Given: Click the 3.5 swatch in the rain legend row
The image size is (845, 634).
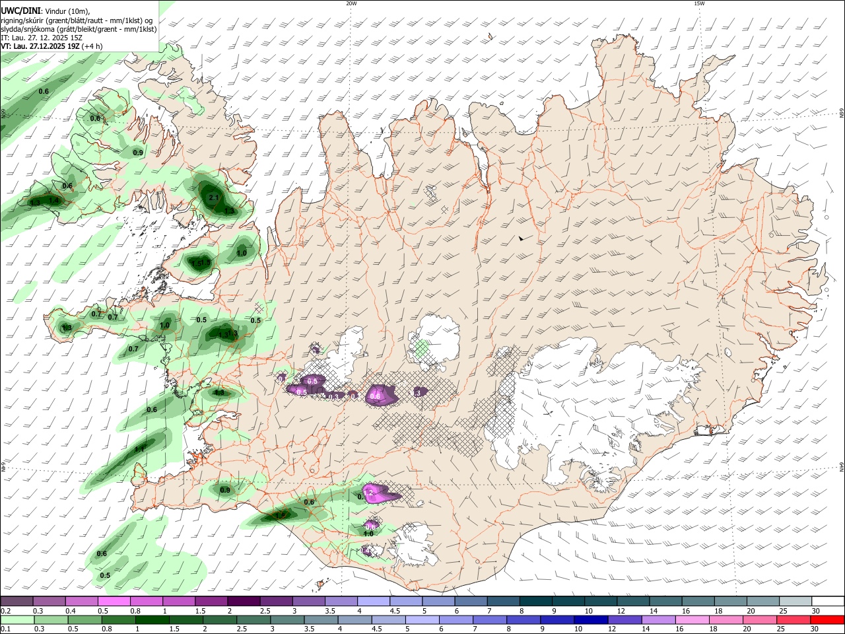Looking at the screenshot, I should (321, 619).
